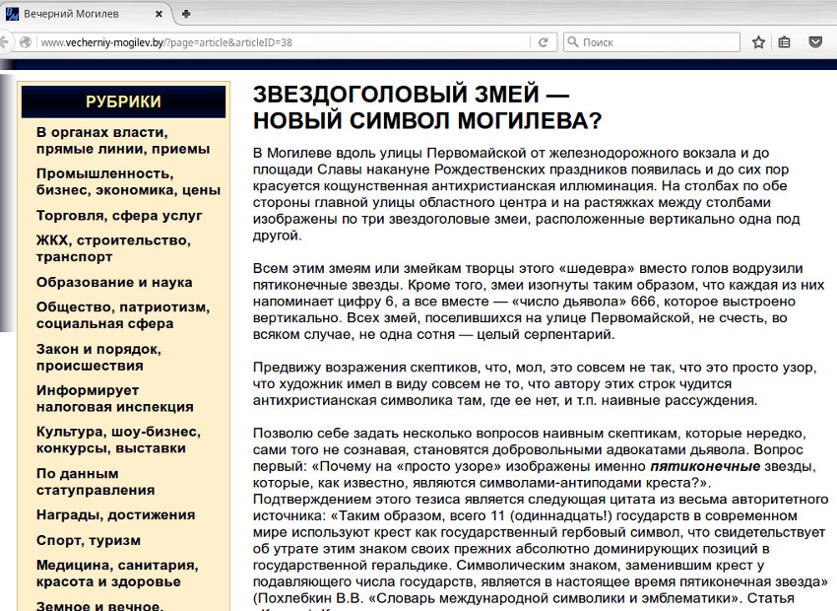
Task: Open a new tab with plus button
Action: click(186, 13)
